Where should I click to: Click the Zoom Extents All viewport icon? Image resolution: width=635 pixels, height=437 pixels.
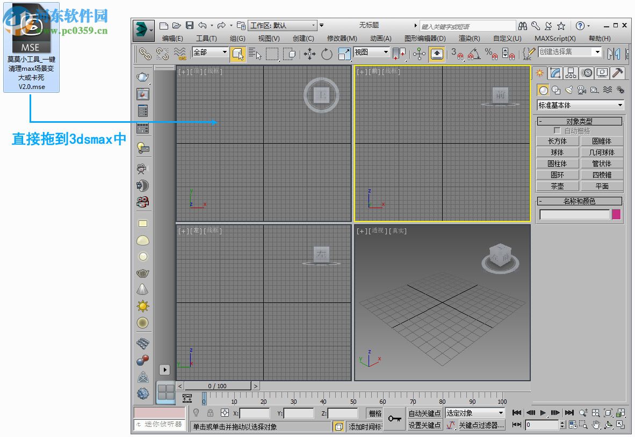621,413
